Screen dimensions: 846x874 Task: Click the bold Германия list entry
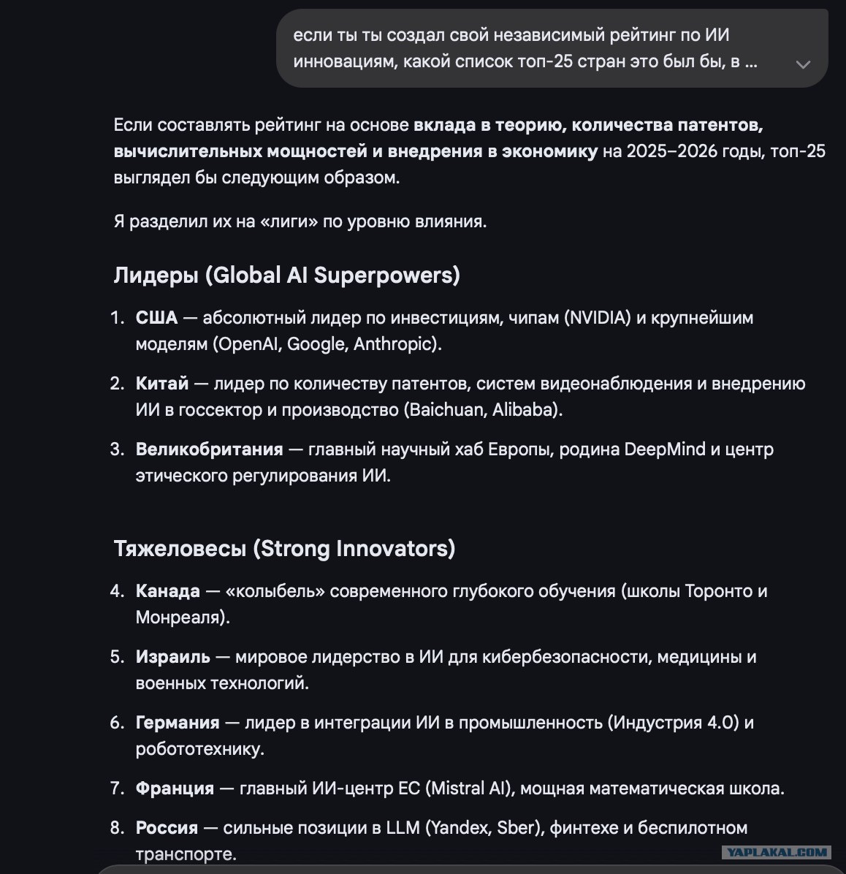[x=178, y=723]
